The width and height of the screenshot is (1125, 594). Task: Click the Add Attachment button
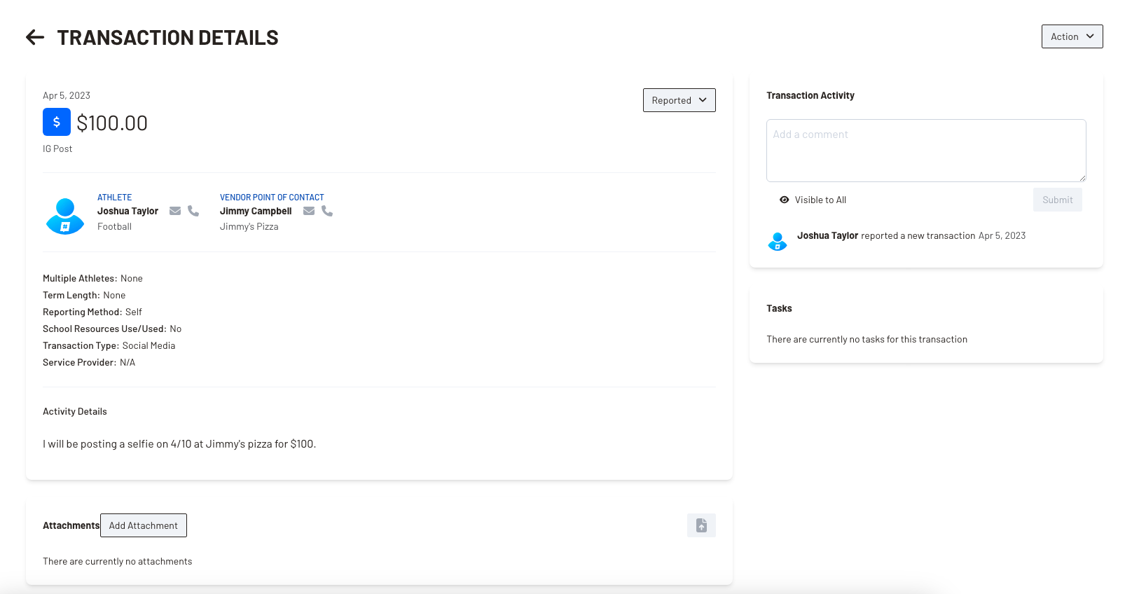[x=144, y=525]
